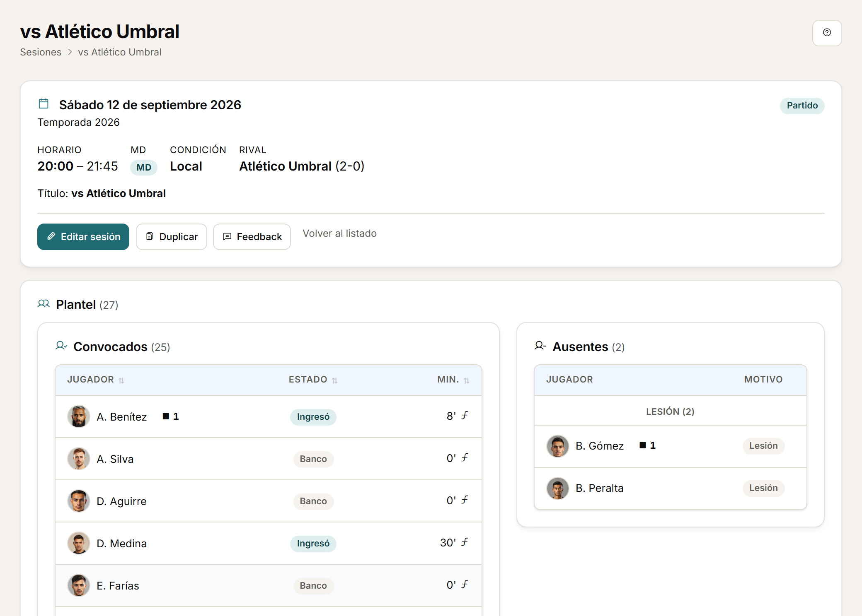Screen dimensions: 862x616
Task: Open B. Peralta avatar photo
Action: (x=558, y=488)
